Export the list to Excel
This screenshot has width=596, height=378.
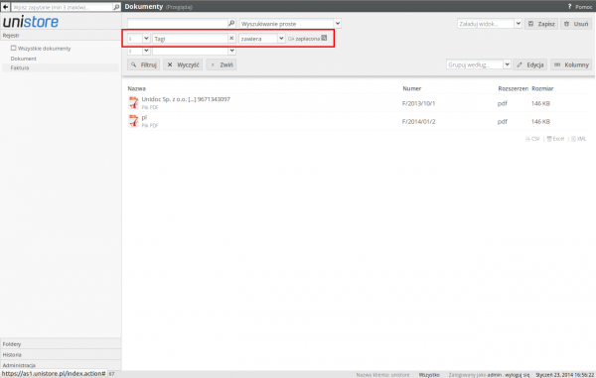555,139
